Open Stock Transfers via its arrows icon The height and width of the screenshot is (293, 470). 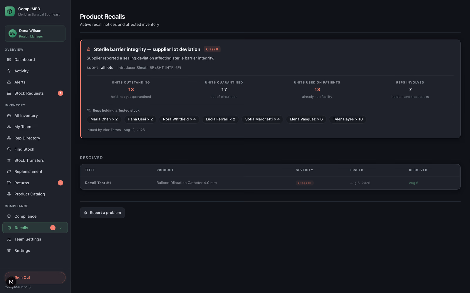9,160
